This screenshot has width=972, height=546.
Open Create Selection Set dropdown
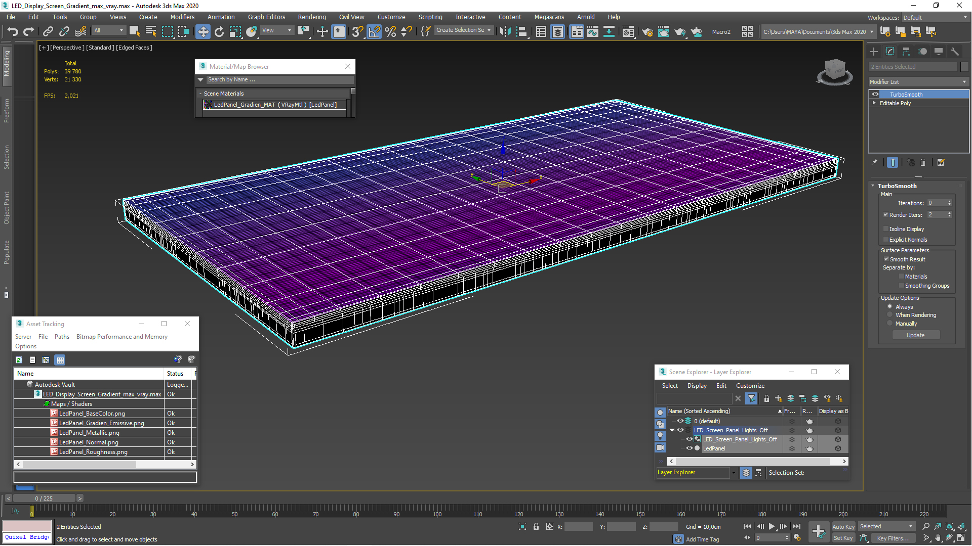click(x=464, y=30)
